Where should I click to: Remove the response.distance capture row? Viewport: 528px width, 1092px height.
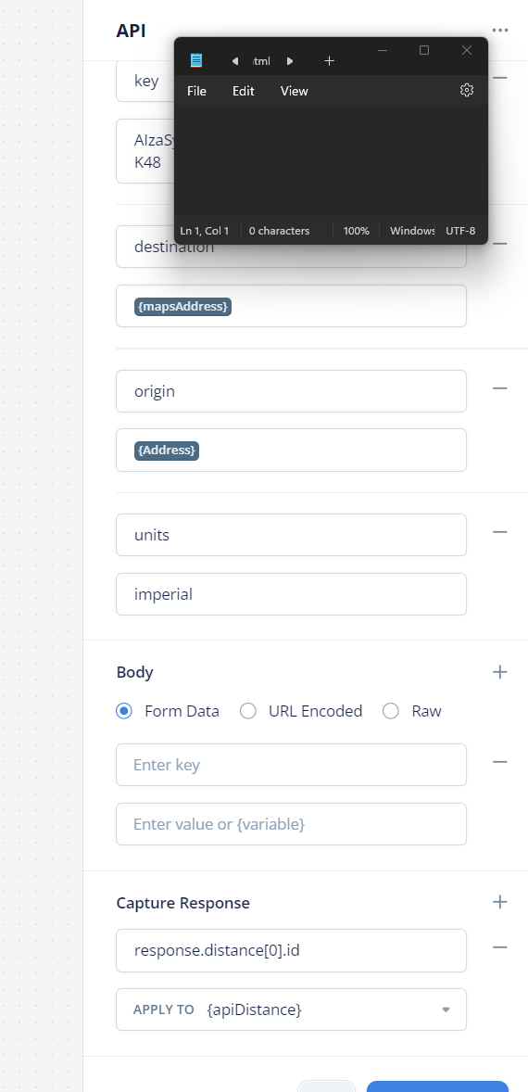click(x=499, y=947)
